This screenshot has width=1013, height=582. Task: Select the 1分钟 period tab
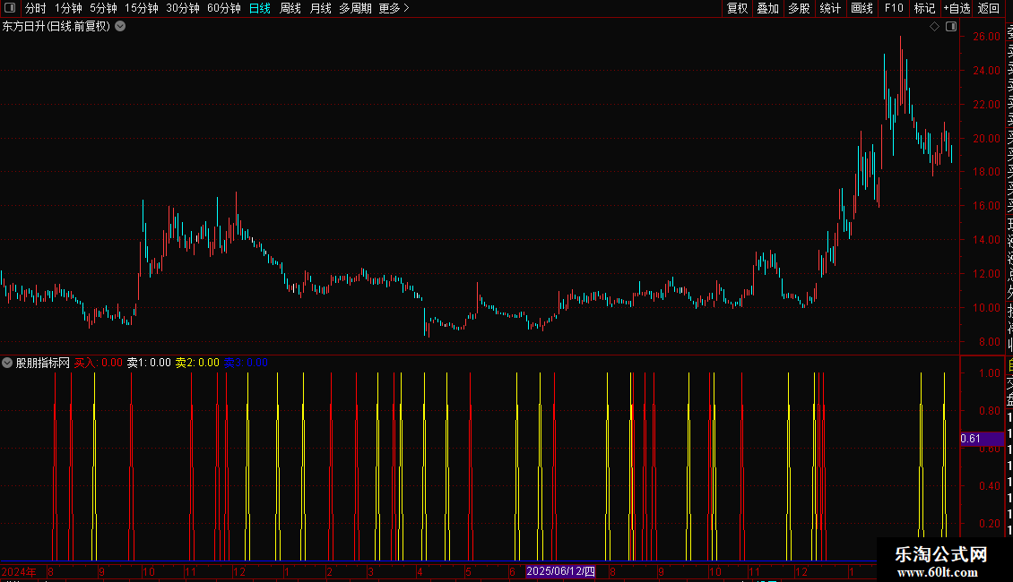[x=68, y=8]
